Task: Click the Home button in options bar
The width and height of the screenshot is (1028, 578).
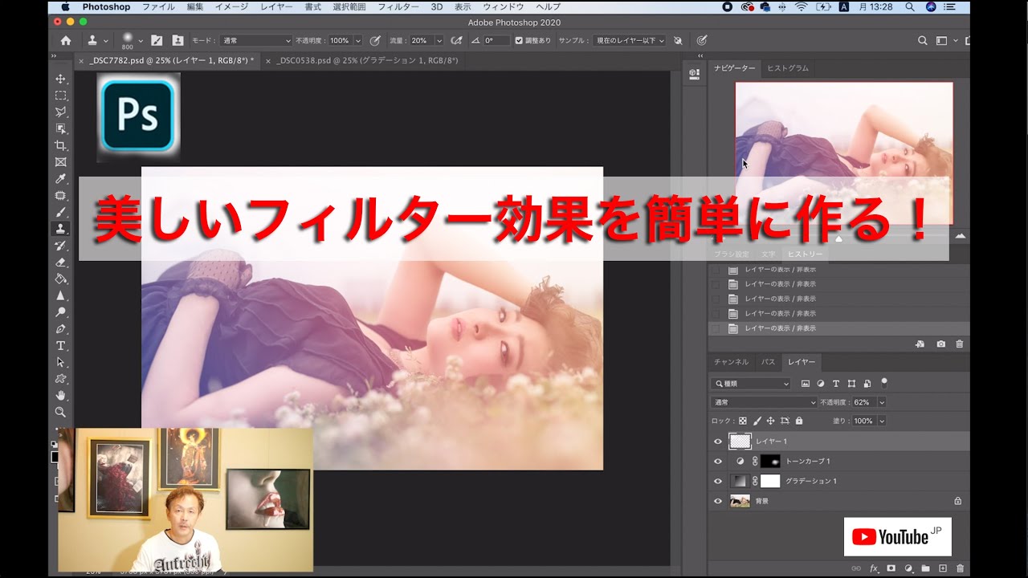Action: [66, 40]
